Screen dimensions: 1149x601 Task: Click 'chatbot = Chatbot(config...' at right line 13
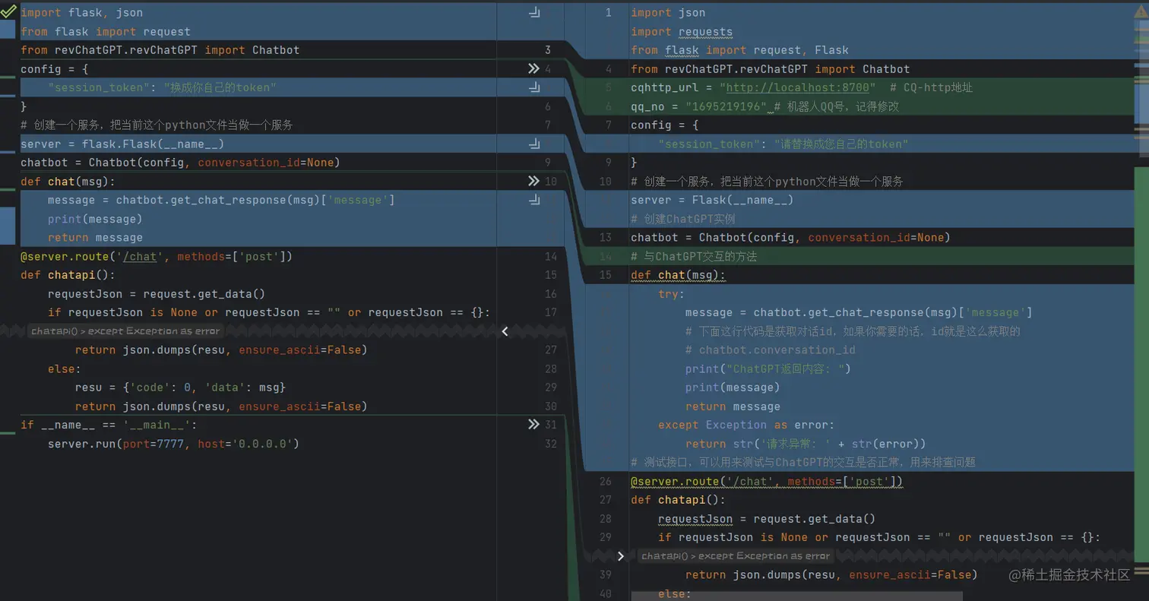(790, 237)
